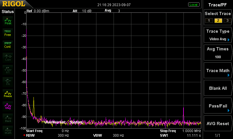The height and width of the screenshot is (139, 233).
Task: Select the Avg Times 100 field
Action: [218, 53]
